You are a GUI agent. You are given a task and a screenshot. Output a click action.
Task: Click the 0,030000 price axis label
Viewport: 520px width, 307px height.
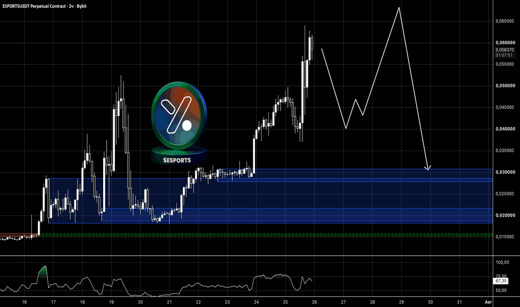pos(505,172)
